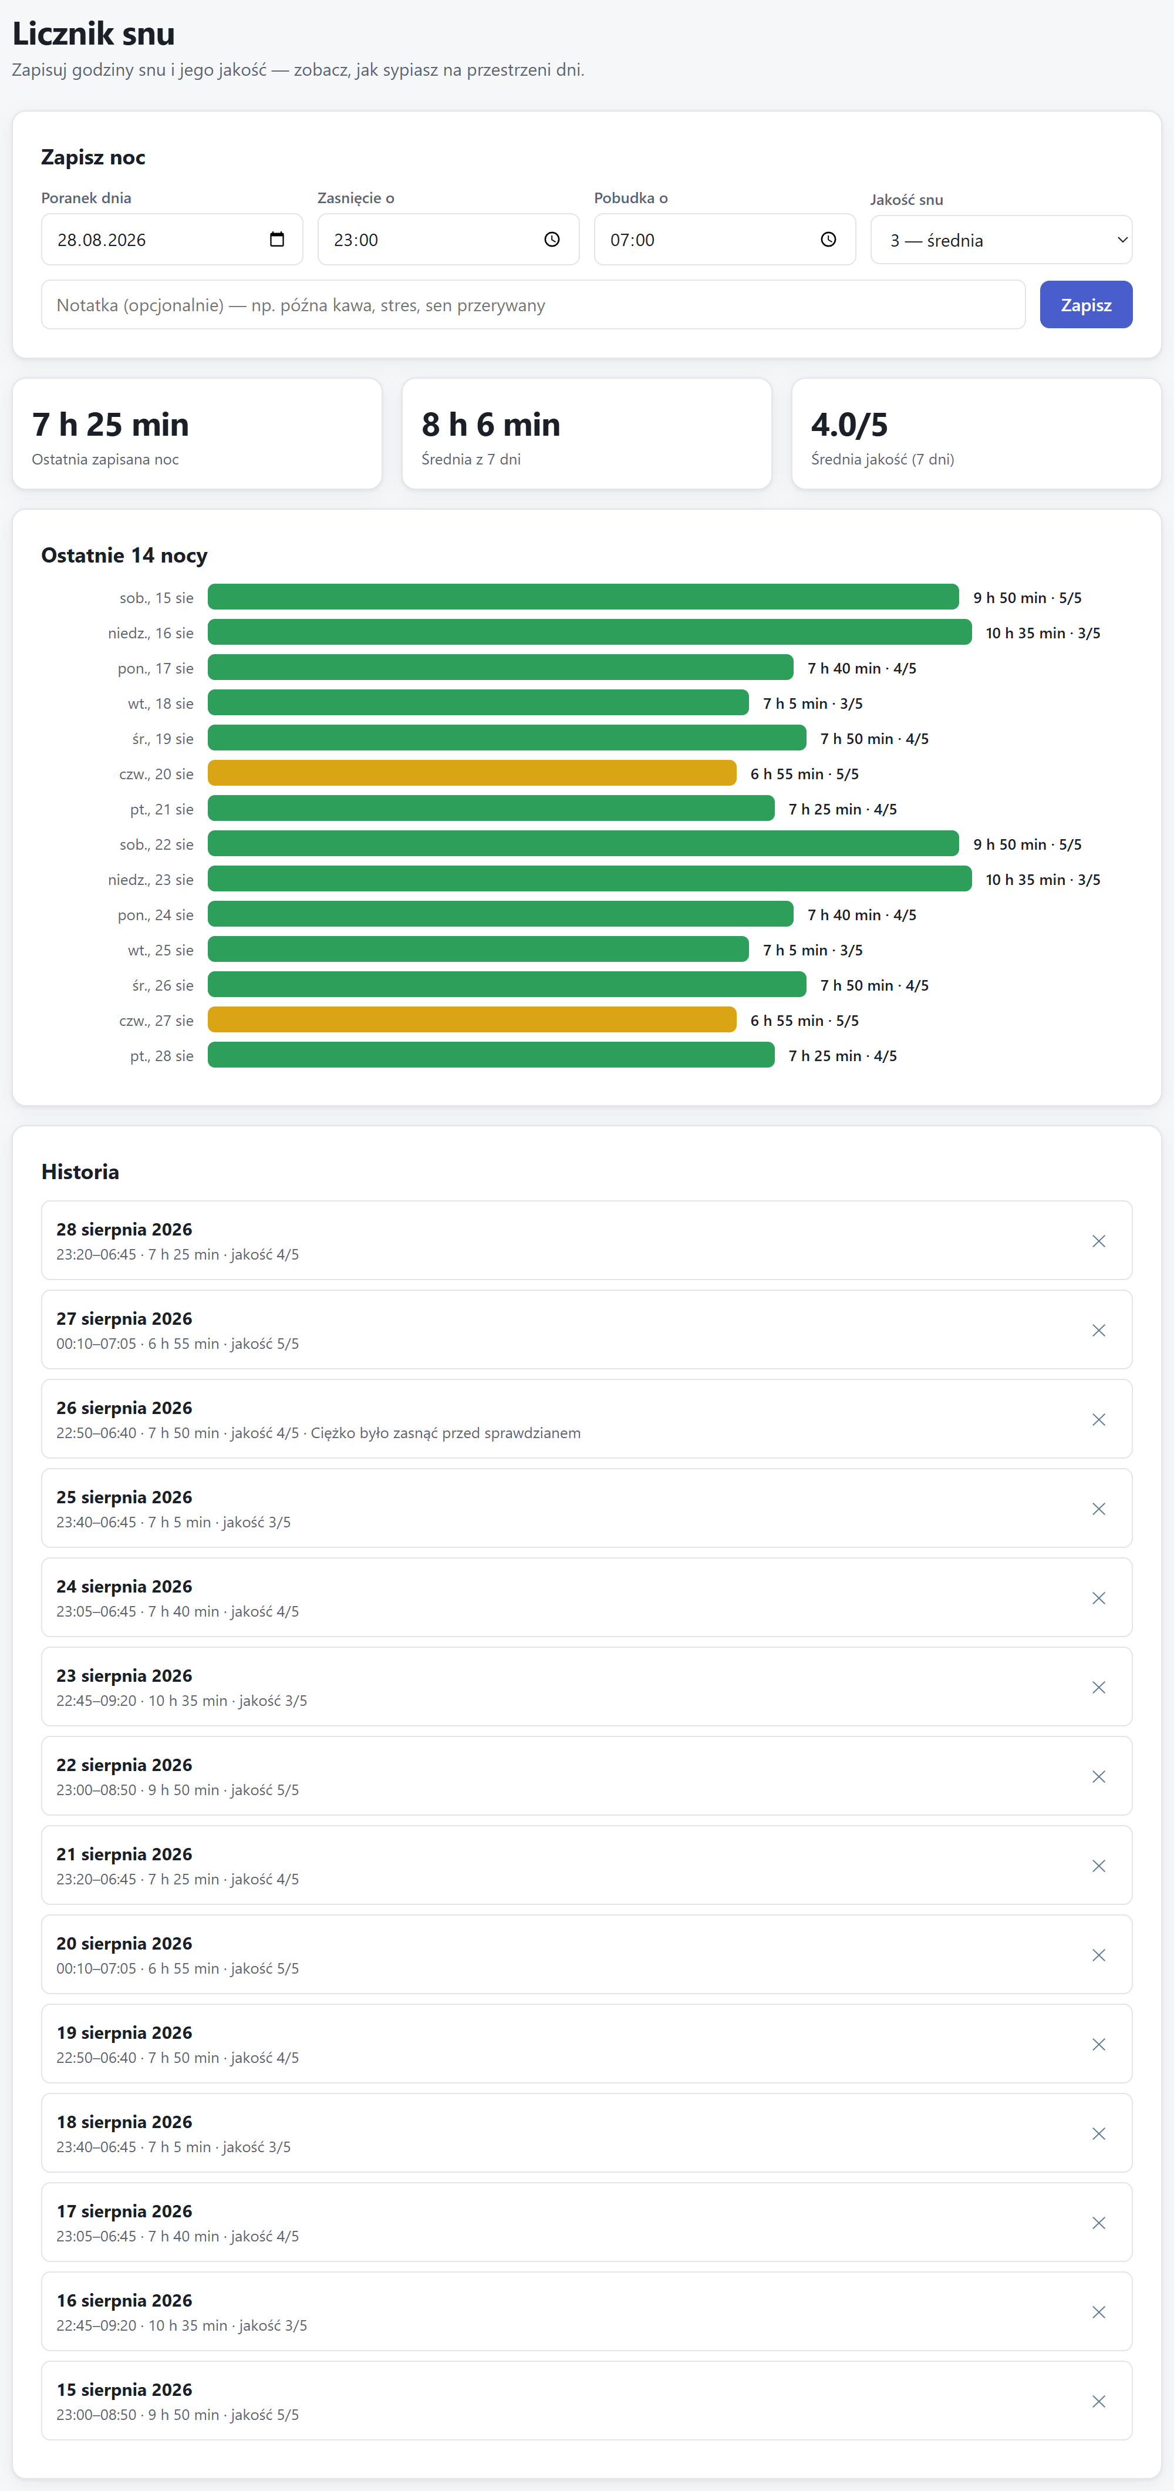Click the '7 h 25 min' last night stat
This screenshot has height=2491, width=1174.
pos(110,425)
